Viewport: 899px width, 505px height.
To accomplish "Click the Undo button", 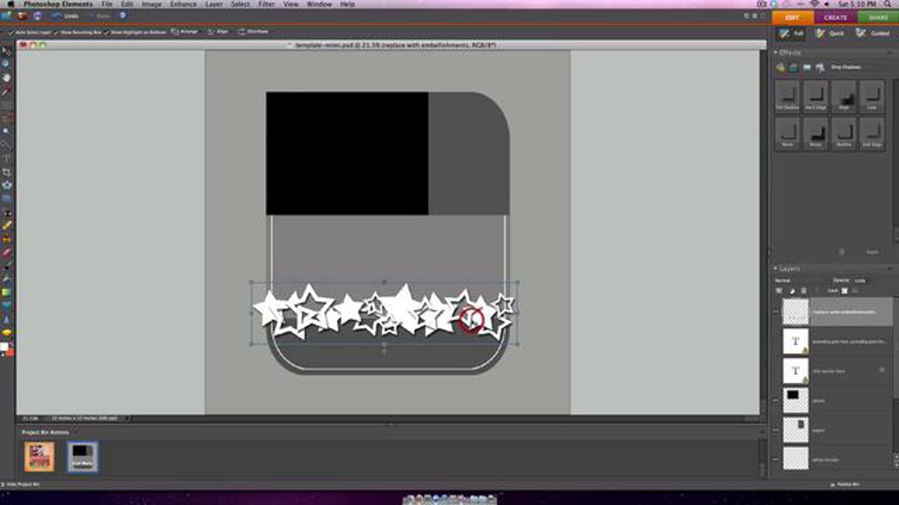I will click(66, 16).
